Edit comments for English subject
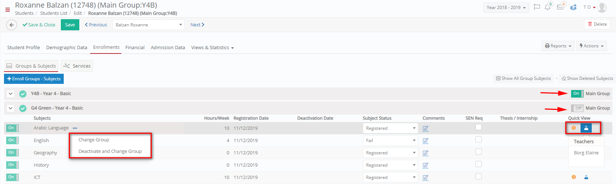 point(426,141)
